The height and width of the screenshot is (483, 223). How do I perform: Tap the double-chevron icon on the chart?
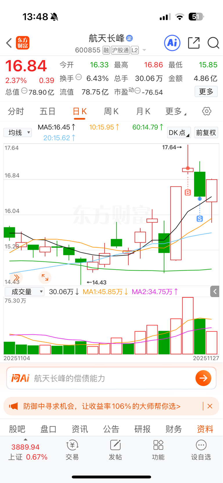click(x=16, y=278)
